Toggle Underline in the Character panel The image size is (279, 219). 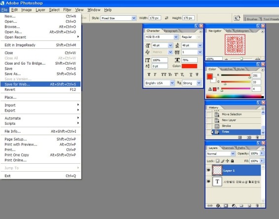coord(191,74)
